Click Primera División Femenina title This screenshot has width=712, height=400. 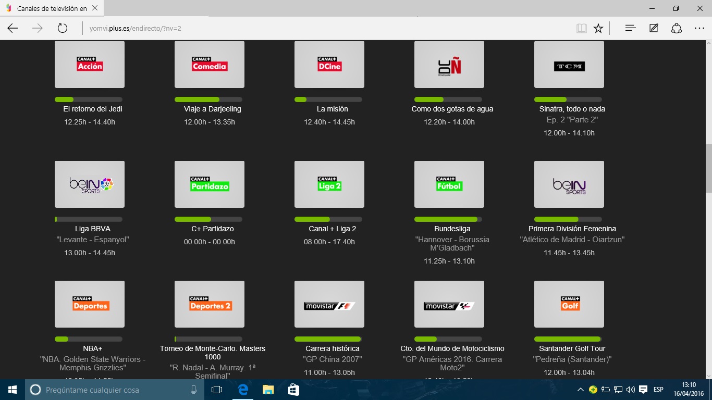point(572,229)
